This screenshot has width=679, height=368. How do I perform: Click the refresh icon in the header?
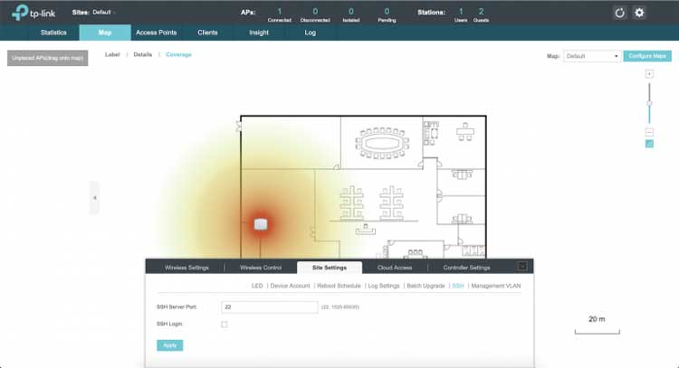pos(620,13)
